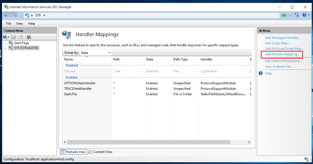Click Add Script Map link
Image resolution: width=313 pixels, height=164 pixels.
tap(277, 43)
